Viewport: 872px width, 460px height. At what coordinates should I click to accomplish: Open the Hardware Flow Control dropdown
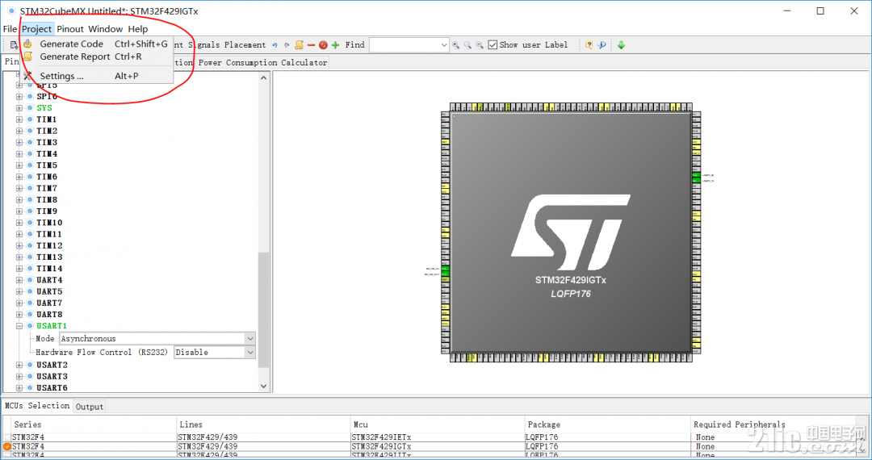[x=249, y=352]
